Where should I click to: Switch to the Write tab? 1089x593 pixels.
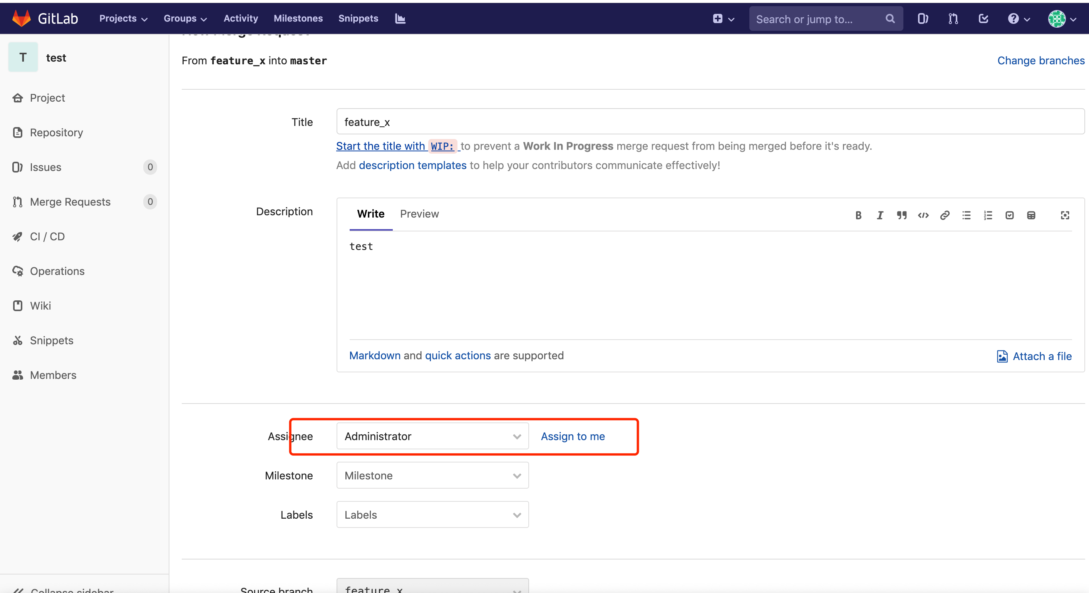(x=370, y=214)
